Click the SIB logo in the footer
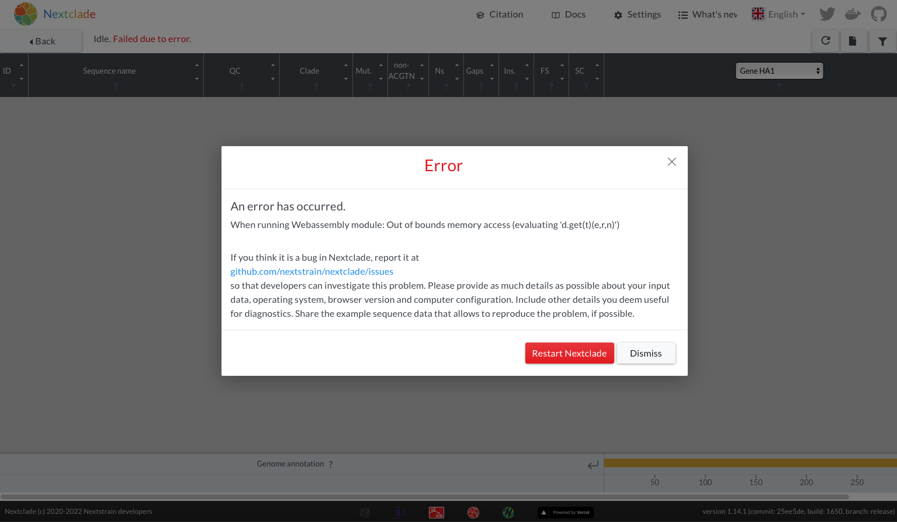The height and width of the screenshot is (522, 897). 437,512
